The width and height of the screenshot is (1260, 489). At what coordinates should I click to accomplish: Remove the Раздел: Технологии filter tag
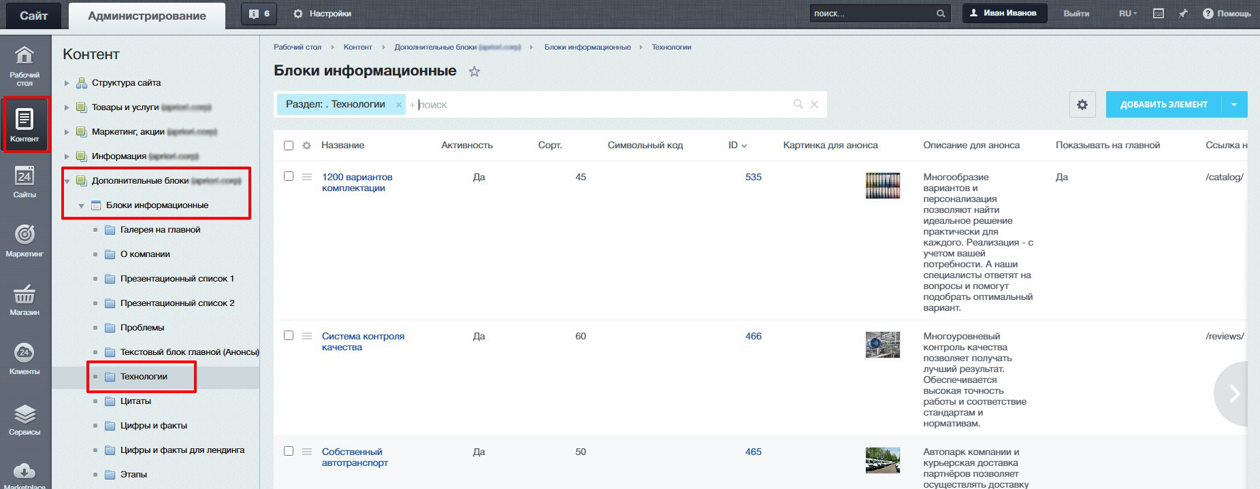(x=399, y=105)
